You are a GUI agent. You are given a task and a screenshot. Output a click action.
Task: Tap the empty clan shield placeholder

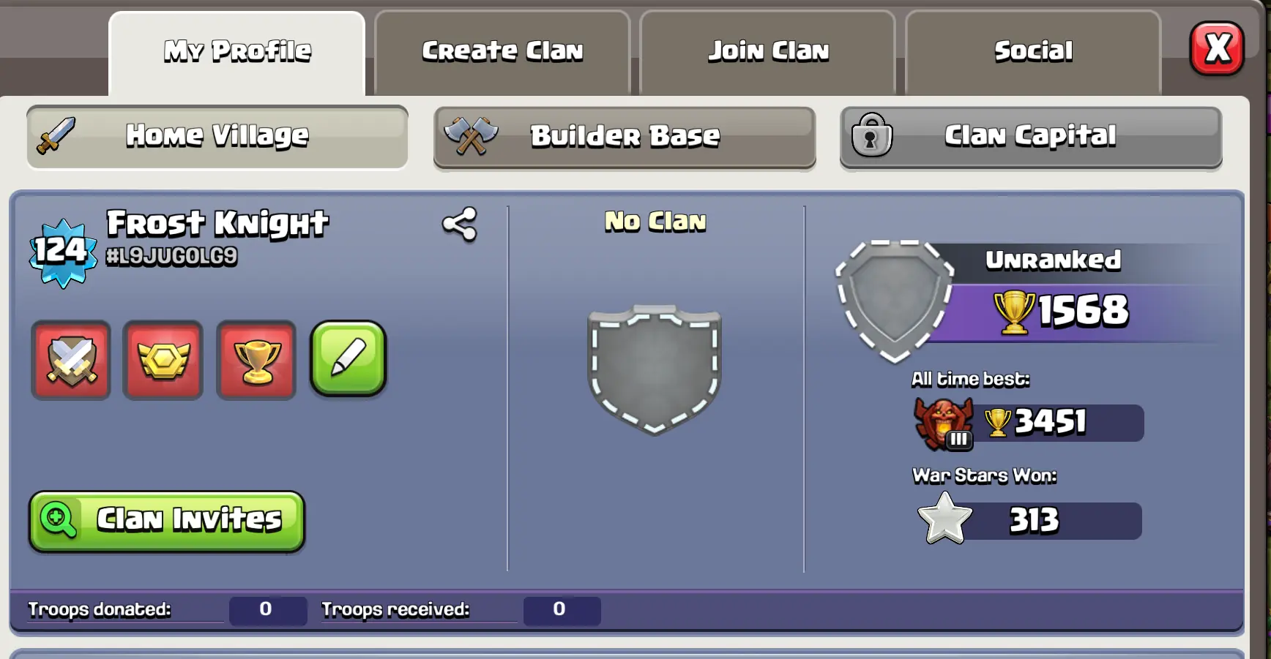(x=655, y=369)
